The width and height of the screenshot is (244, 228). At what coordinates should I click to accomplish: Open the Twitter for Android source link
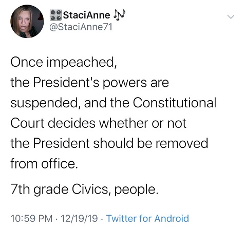coord(147,218)
